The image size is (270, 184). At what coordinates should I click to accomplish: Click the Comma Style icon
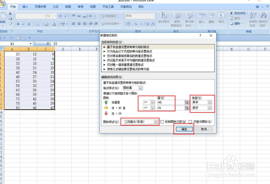point(141,24)
